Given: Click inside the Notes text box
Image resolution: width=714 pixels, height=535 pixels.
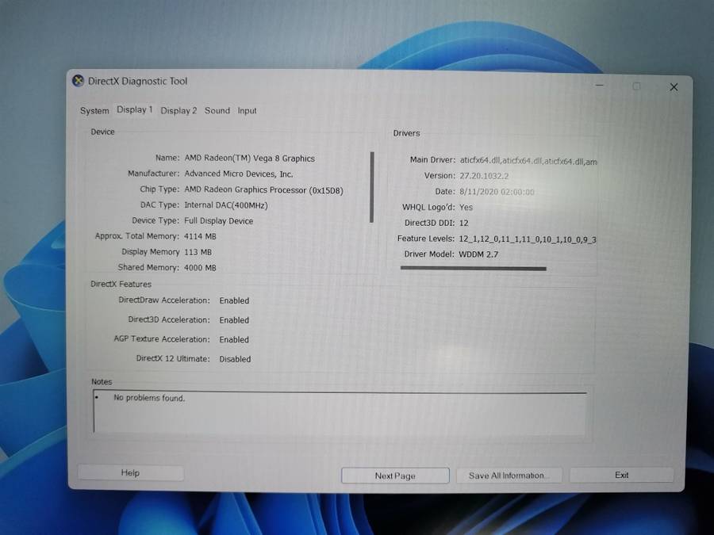Looking at the screenshot, I should 340,412.
